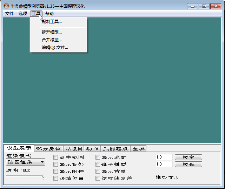Close the 工具 menu
Image resolution: width=225 pixels, height=189 pixels.
(36, 14)
